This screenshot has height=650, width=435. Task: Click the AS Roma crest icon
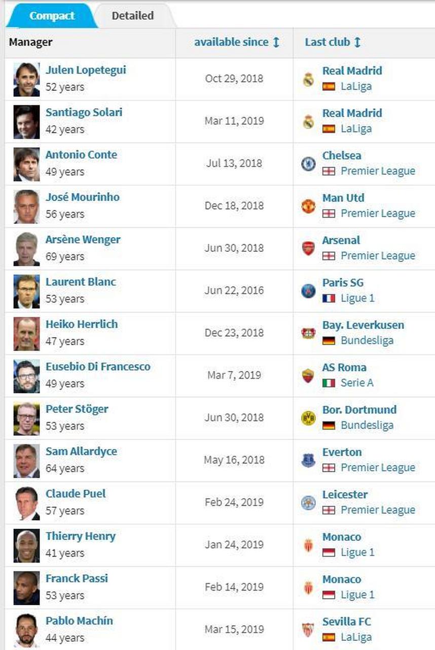(308, 375)
